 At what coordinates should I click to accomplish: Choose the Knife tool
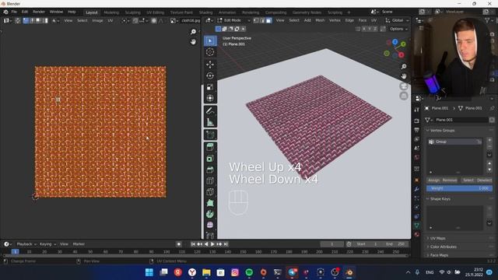coord(210,192)
